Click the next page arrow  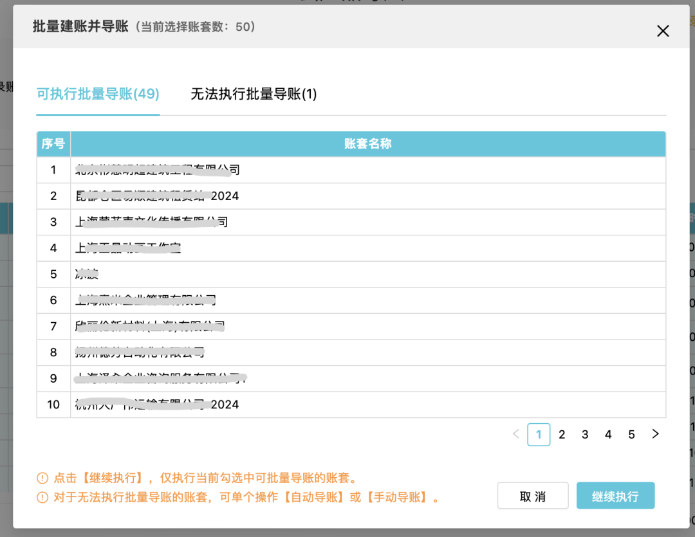coord(655,434)
